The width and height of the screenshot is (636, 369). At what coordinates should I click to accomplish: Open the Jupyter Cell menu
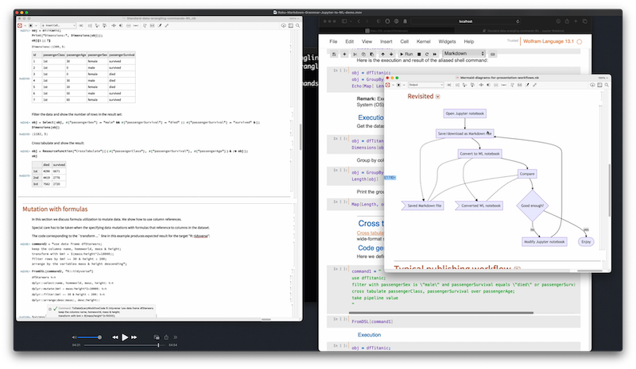pos(405,41)
